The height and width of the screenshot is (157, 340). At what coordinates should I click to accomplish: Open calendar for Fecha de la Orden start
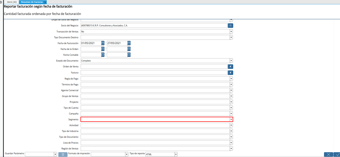pyautogui.click(x=103, y=49)
